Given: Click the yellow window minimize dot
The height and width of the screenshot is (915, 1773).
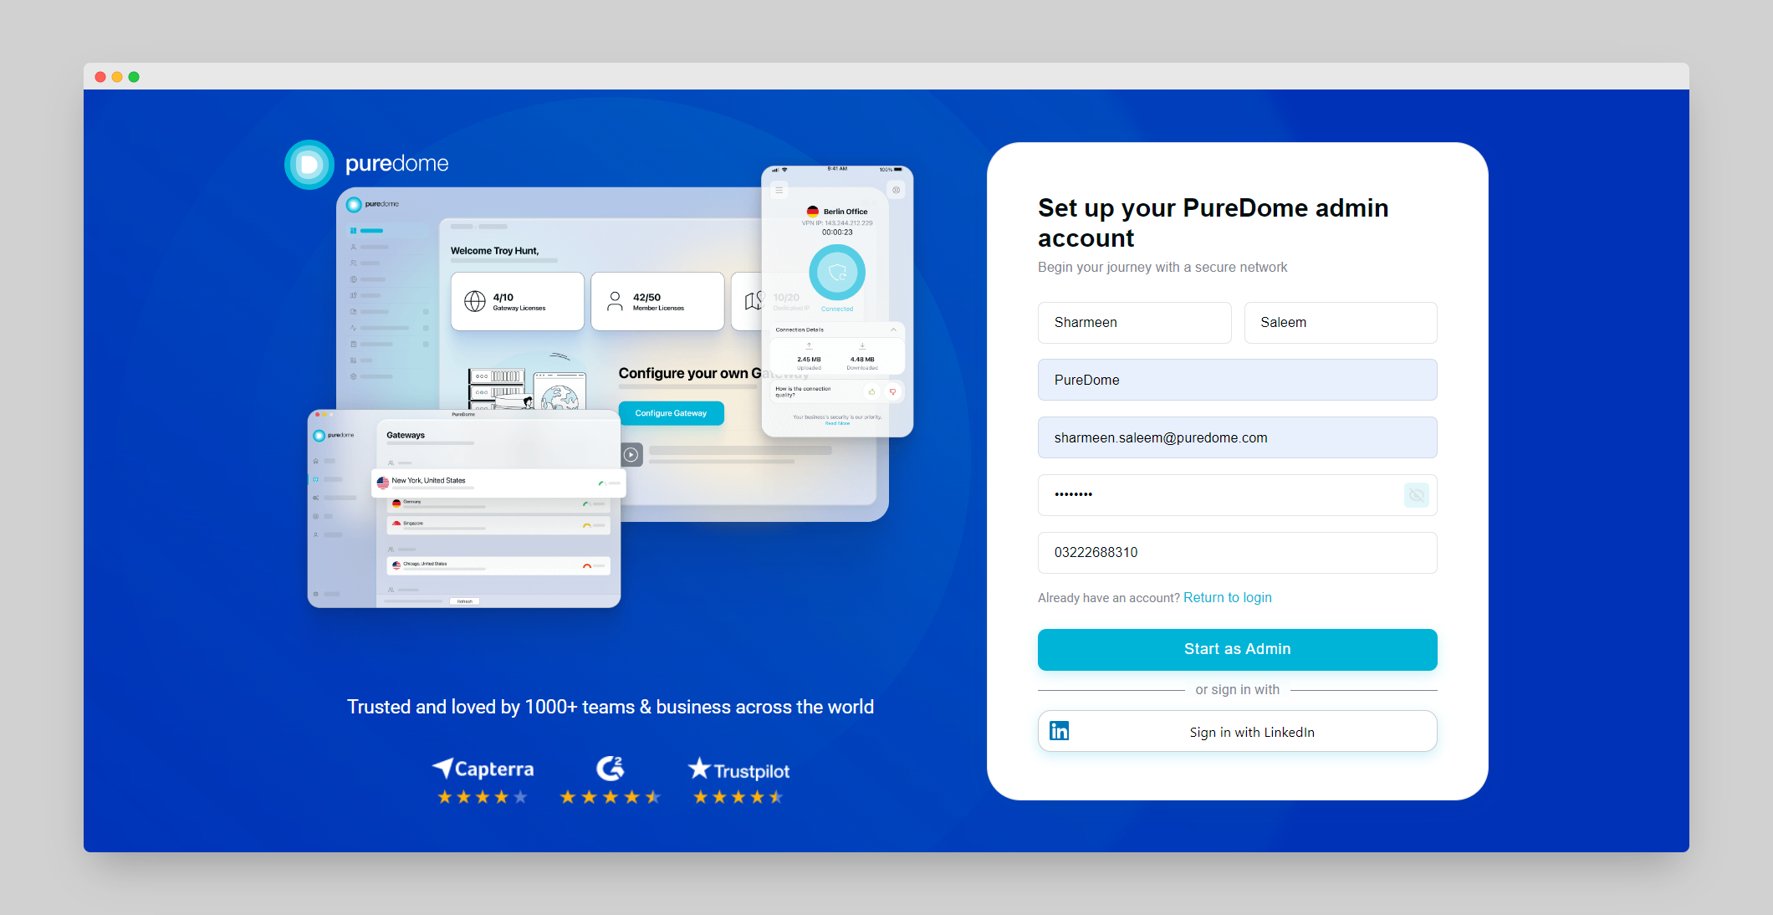Looking at the screenshot, I should point(117,77).
